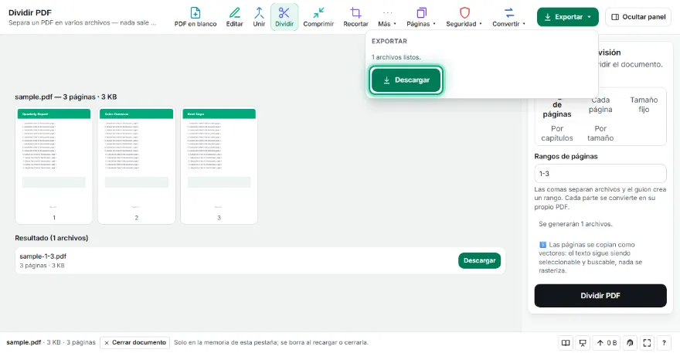Click the '1 archivos listos.' text

point(396,57)
